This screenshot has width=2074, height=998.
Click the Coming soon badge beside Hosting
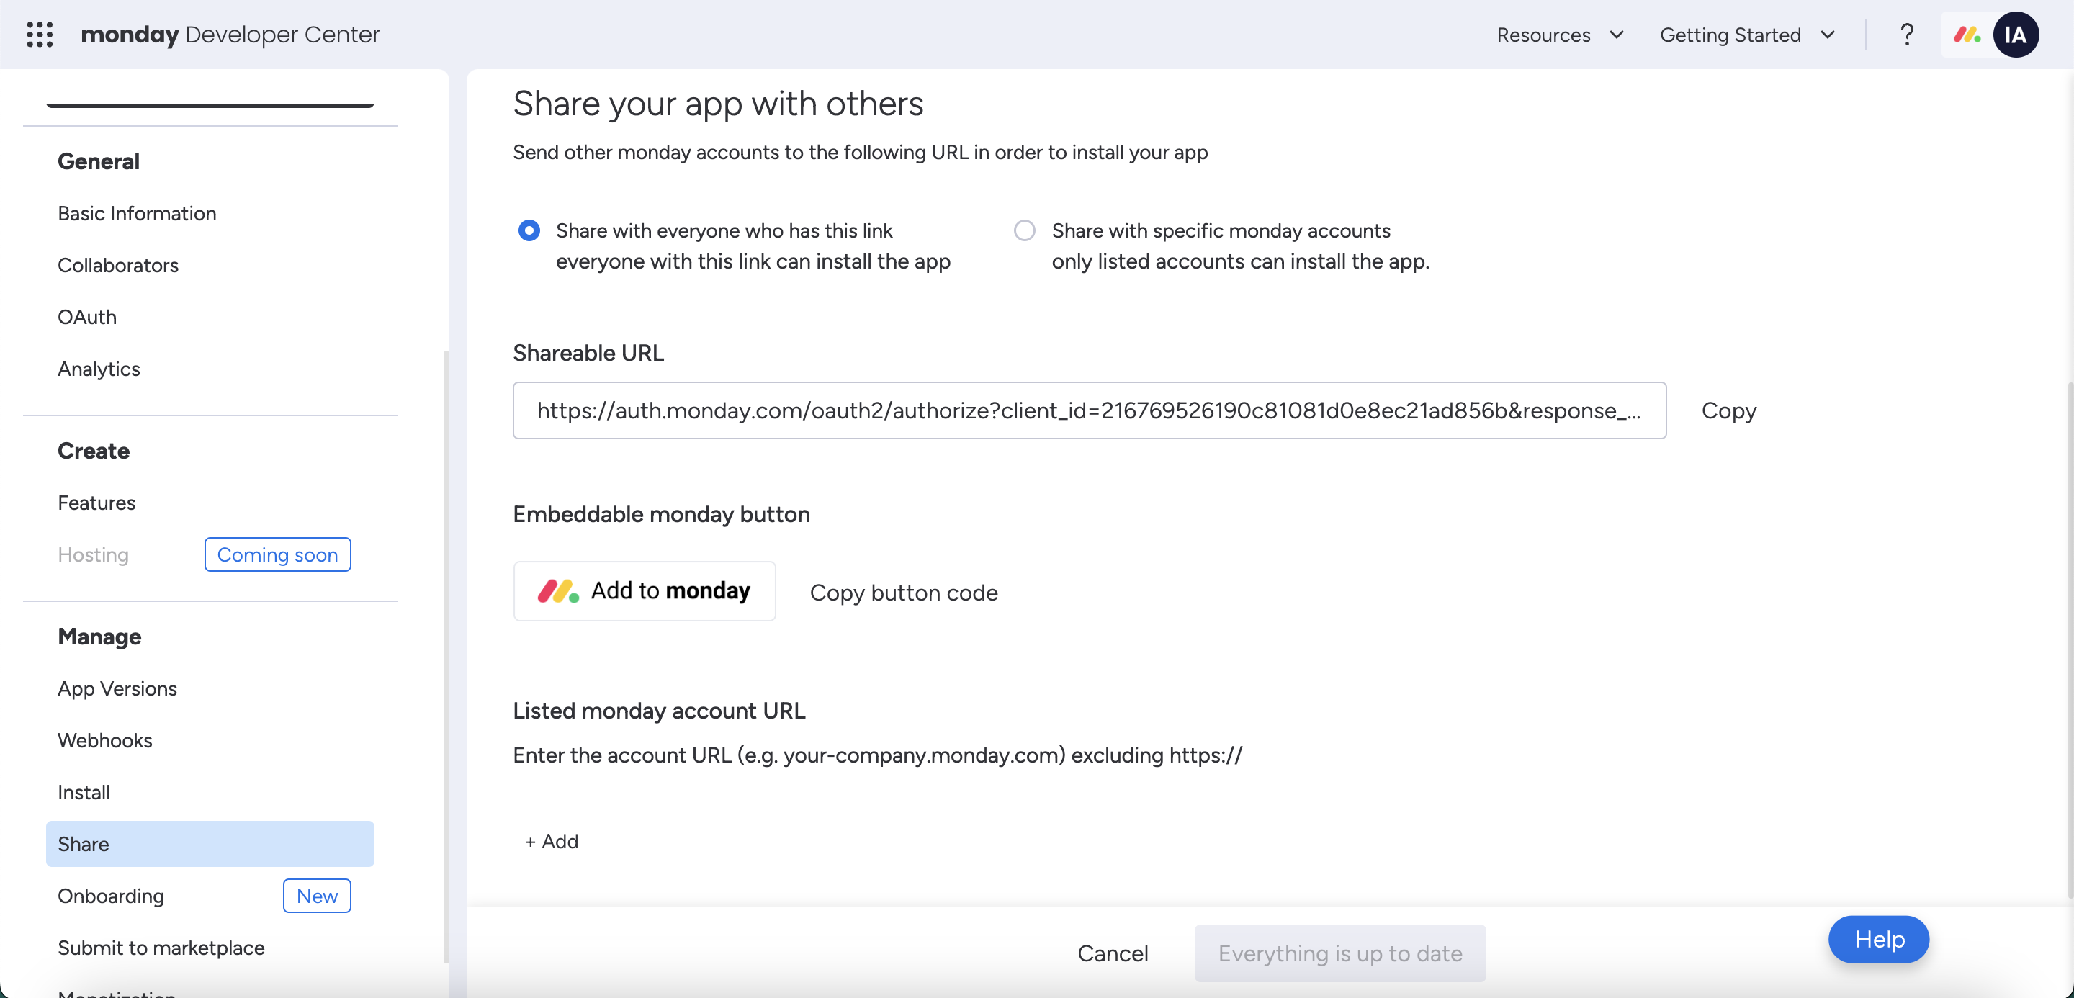click(277, 554)
